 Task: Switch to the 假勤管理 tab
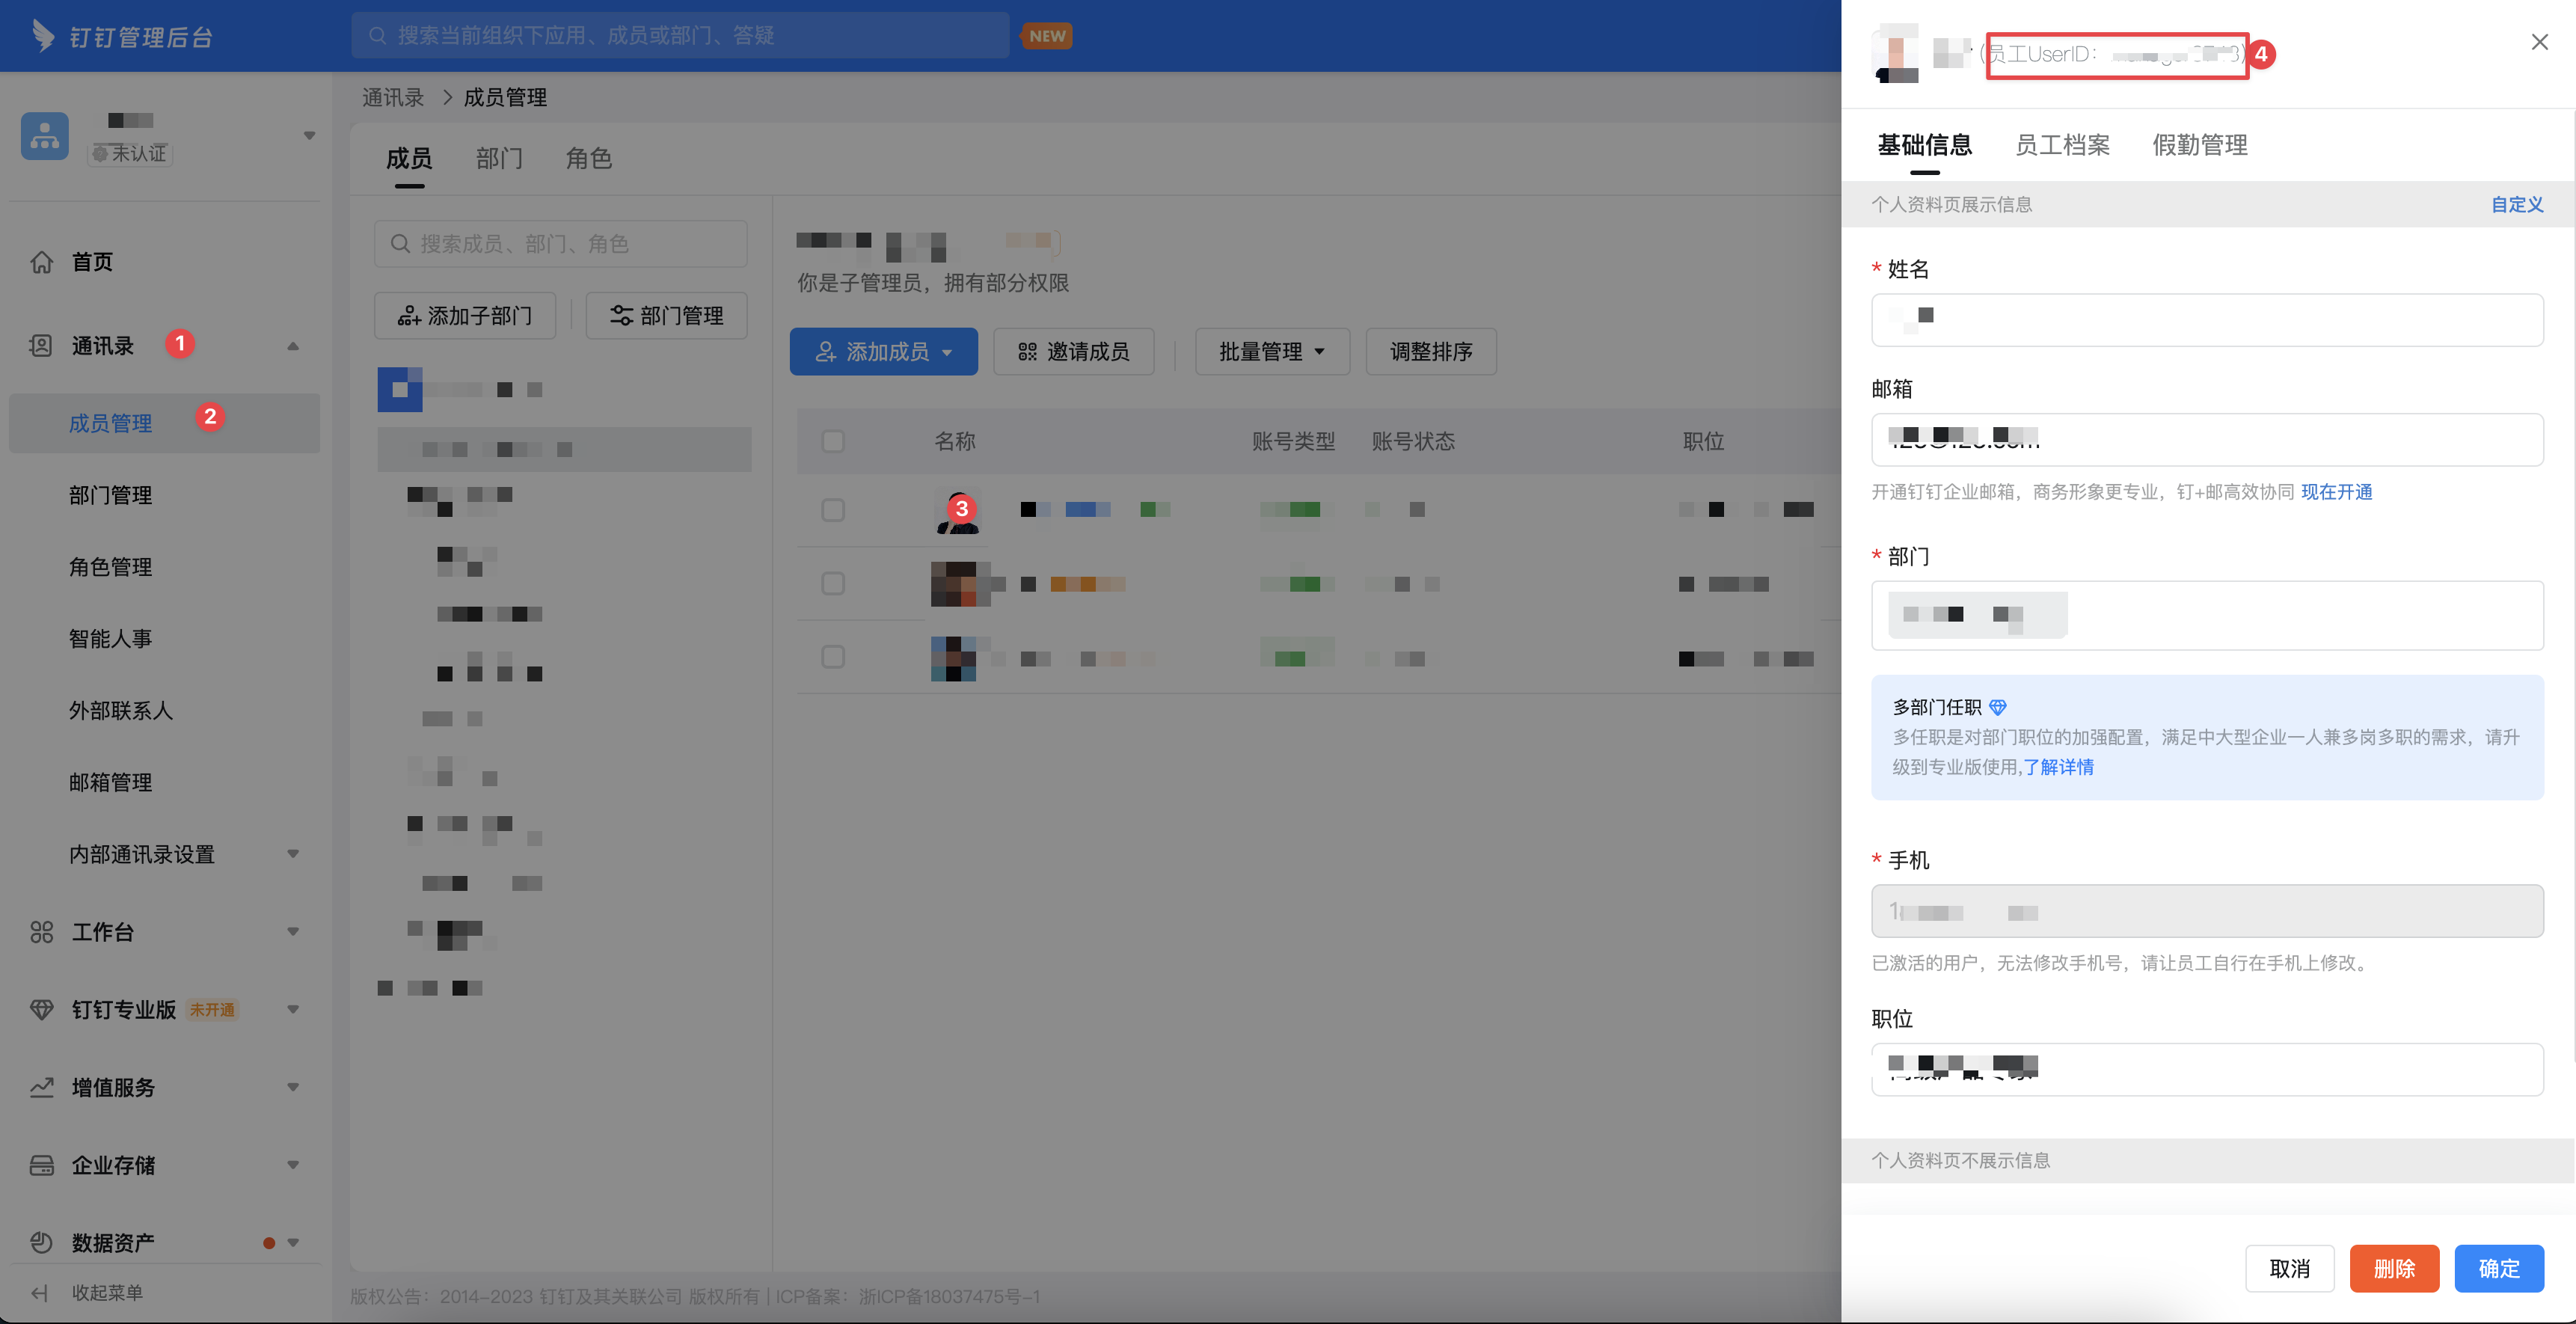click(2199, 145)
